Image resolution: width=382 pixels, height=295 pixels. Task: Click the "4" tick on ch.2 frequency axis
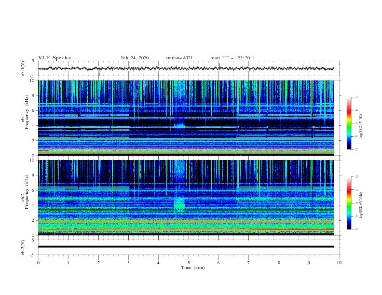[x=33, y=205]
